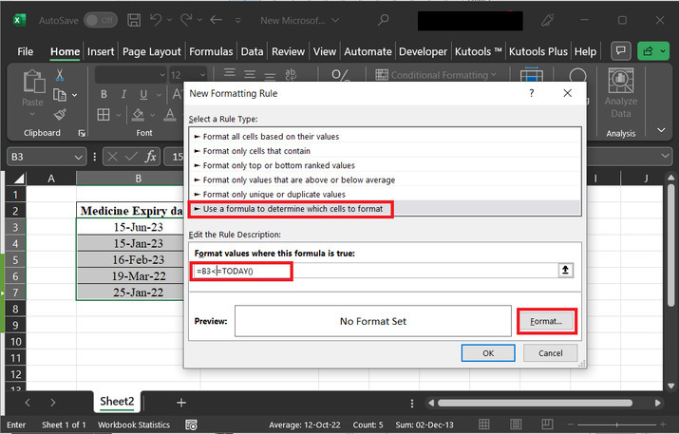Click the formula bar Cancel X icon
The width and height of the screenshot is (679, 434).
pos(112,157)
